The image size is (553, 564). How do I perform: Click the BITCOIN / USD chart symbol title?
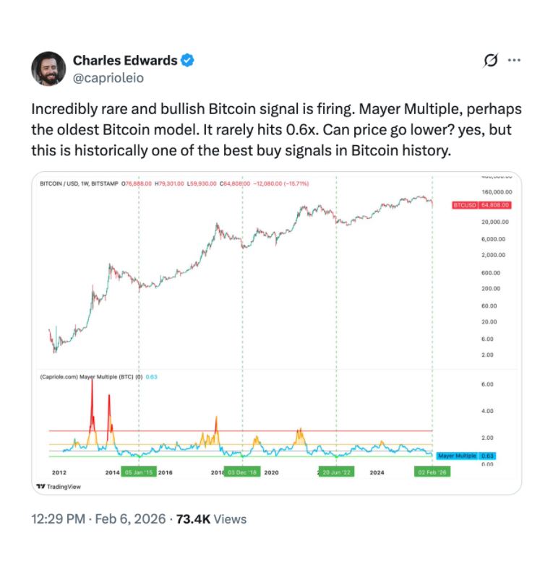[79, 184]
